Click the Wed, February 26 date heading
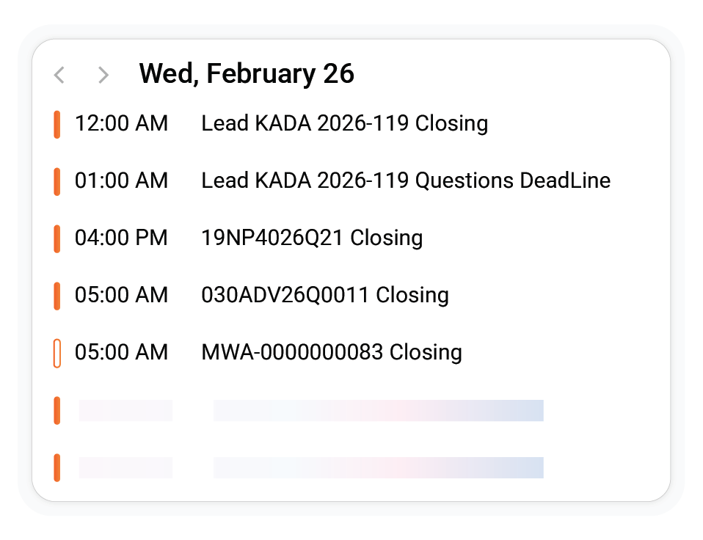This screenshot has height=540, width=703. [x=247, y=73]
